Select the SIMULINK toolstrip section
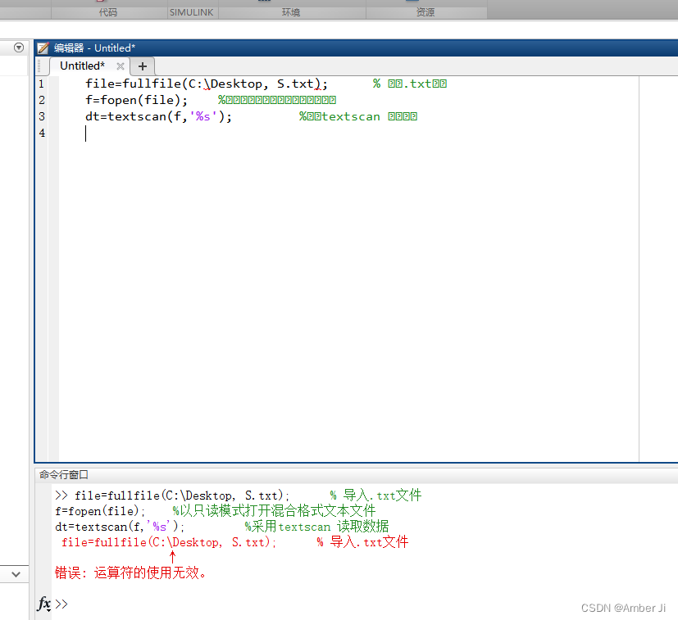This screenshot has height=620, width=678. [192, 12]
